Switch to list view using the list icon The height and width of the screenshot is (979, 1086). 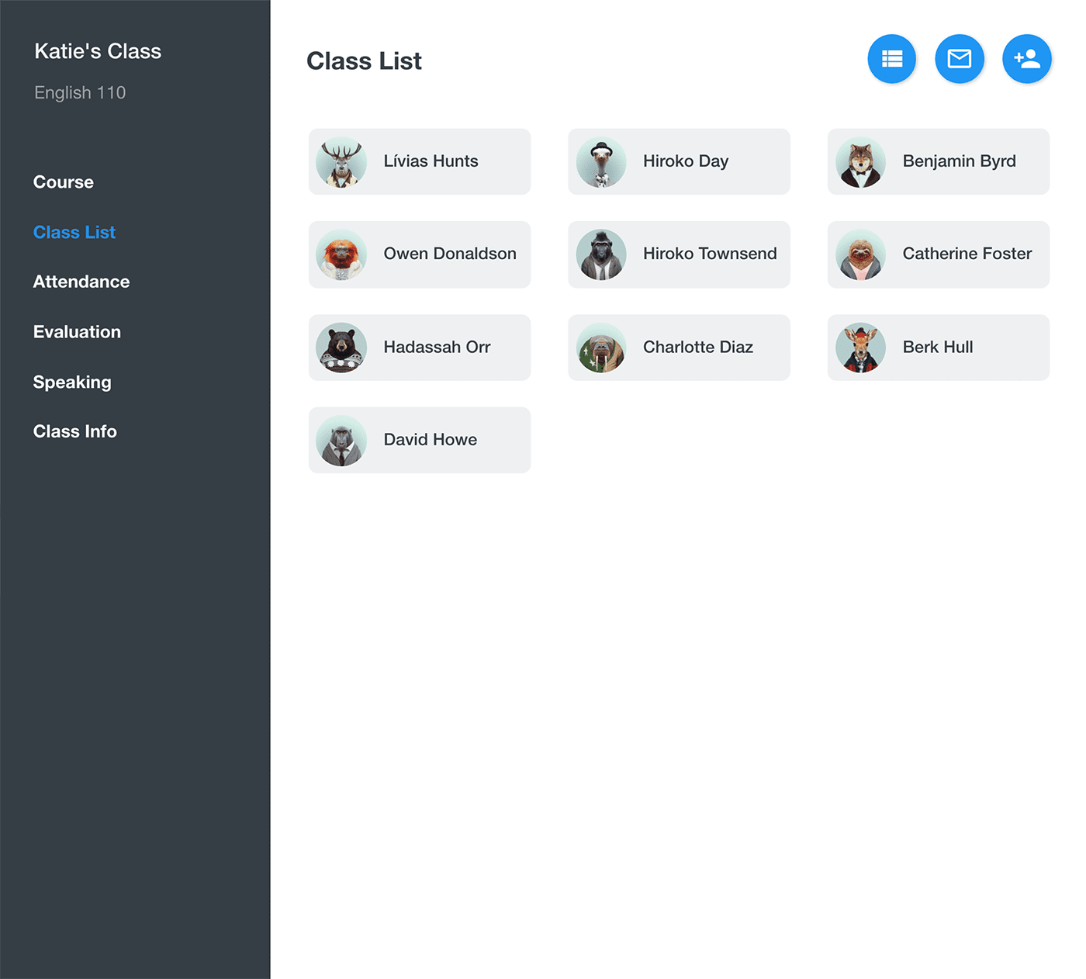coord(891,59)
